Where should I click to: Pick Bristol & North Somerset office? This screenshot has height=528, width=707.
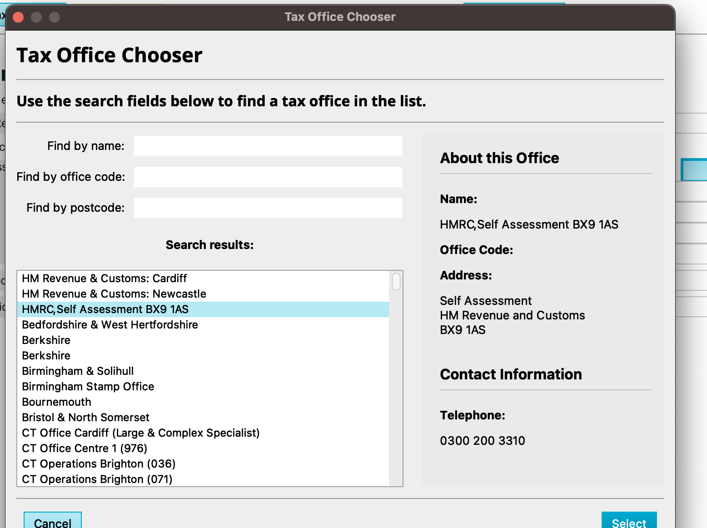tap(86, 418)
